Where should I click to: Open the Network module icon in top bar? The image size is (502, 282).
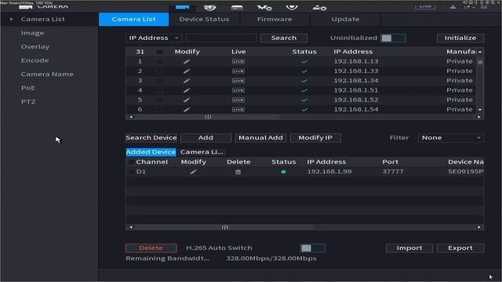210,8
